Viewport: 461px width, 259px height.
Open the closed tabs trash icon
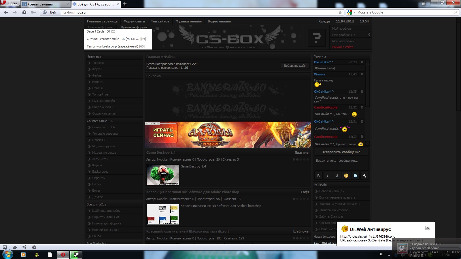(424, 4)
